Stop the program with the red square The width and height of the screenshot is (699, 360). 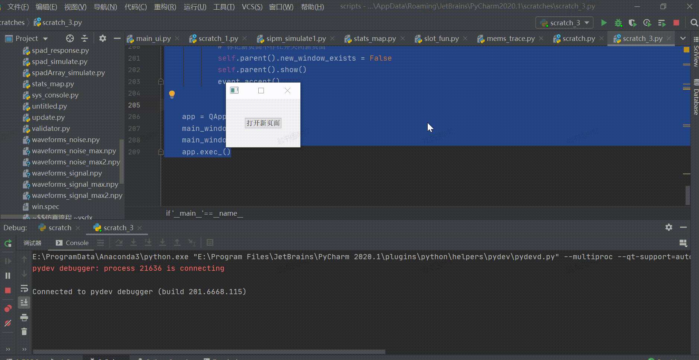676,23
